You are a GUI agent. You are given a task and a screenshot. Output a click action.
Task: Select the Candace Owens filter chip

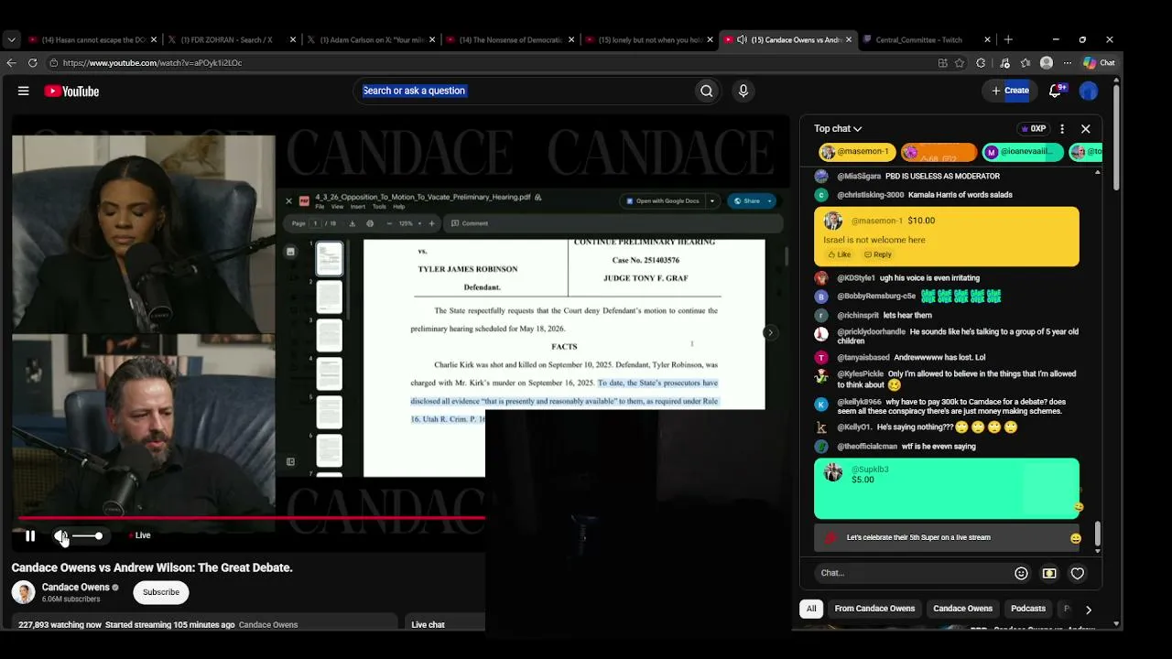click(x=962, y=609)
